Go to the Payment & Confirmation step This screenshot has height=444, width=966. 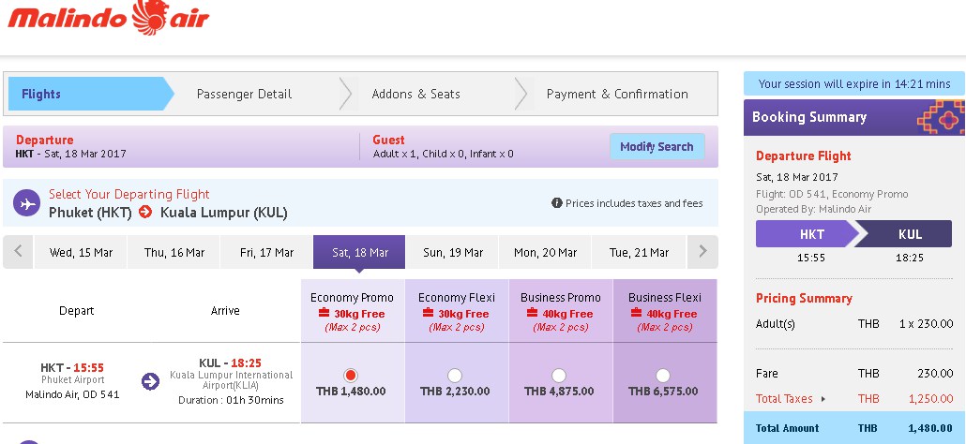click(617, 94)
